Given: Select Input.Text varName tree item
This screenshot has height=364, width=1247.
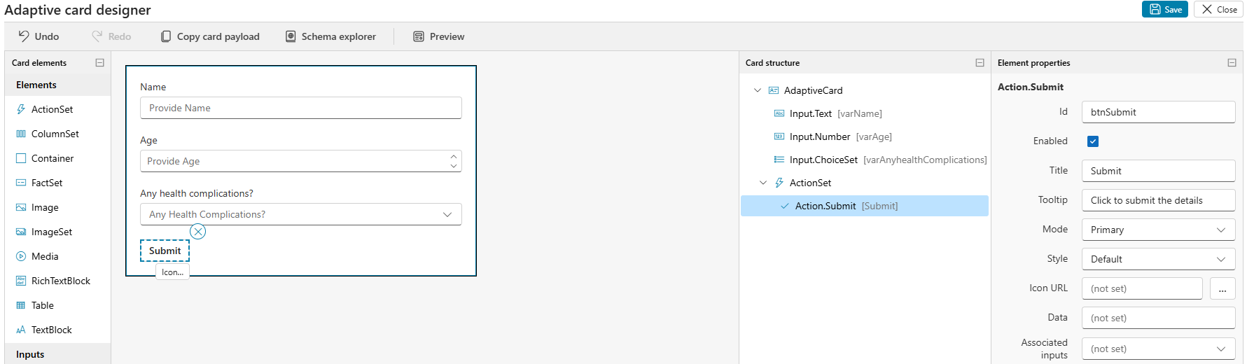Looking at the screenshot, I should [x=810, y=113].
